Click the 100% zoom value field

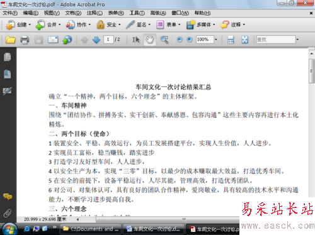pyautogui.click(x=205, y=40)
